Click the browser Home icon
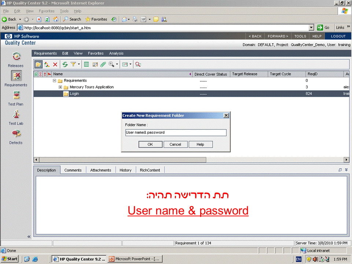Screen dimensions: 352x264 pos(55,19)
